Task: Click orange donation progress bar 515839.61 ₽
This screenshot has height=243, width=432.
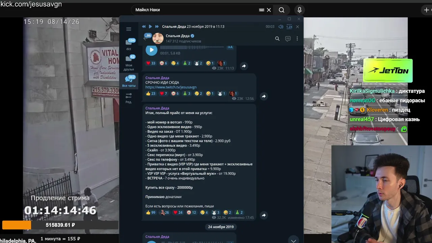Action: [60, 225]
